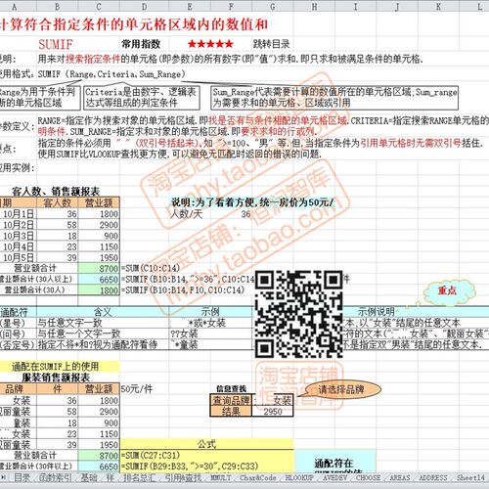Viewport: 489px width, 489px height.
Task: Select the 查询品牌 value cell 女装
Action: pos(273,400)
